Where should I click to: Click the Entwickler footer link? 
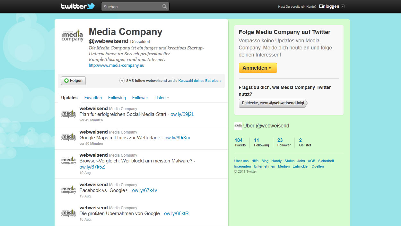click(301, 166)
